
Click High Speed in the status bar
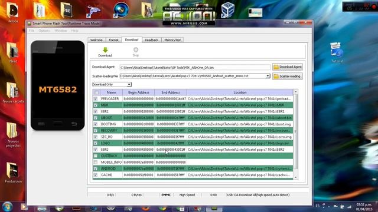click(x=187, y=195)
